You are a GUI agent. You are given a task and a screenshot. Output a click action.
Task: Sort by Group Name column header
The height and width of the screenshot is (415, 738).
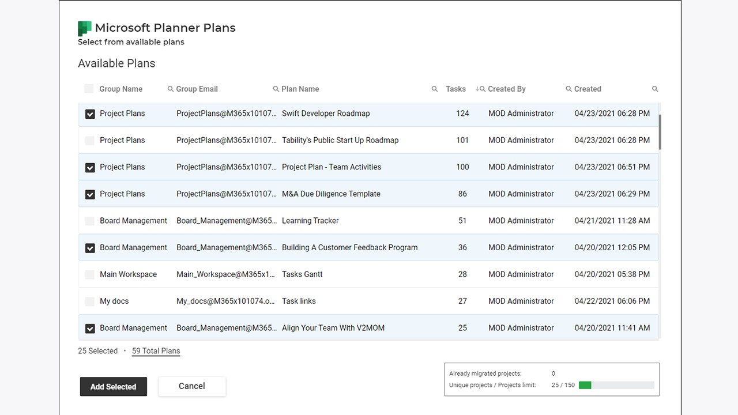click(121, 89)
